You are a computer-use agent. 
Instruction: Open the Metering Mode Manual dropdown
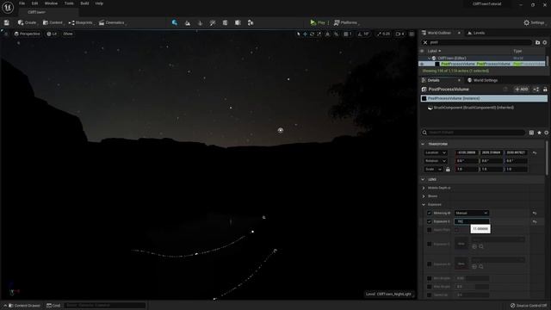471,214
